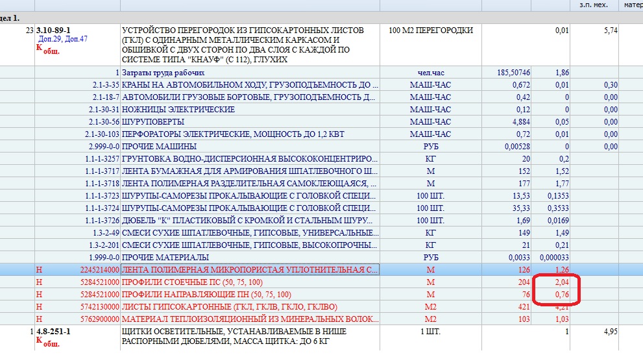This screenshot has height=355, width=643.
Task: Select row ПРОЧИЕ МАТЕРИАЛЫ
Action: [322, 257]
